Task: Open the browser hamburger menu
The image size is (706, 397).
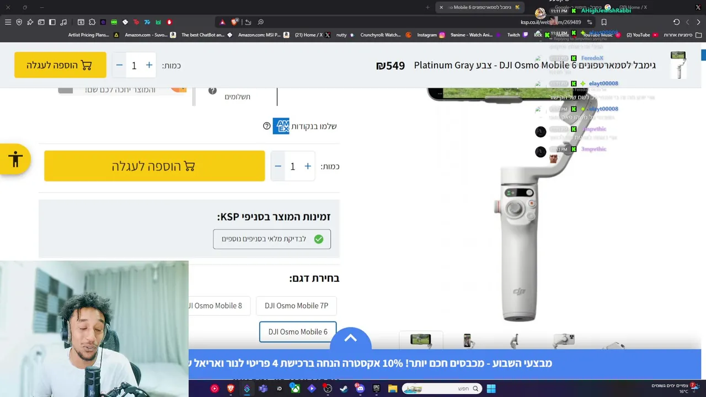Action: click(x=8, y=22)
